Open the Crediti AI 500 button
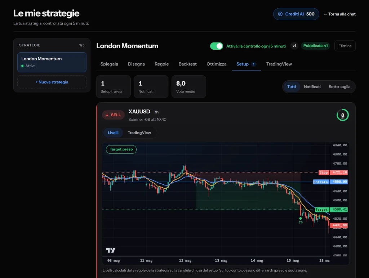Image resolution: width=369 pixels, height=278 pixels. coord(296,14)
